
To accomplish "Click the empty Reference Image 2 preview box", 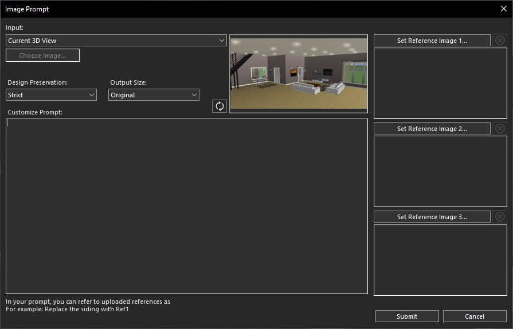I will click(440, 172).
